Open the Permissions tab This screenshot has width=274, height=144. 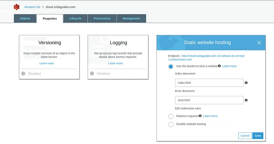click(x=102, y=19)
